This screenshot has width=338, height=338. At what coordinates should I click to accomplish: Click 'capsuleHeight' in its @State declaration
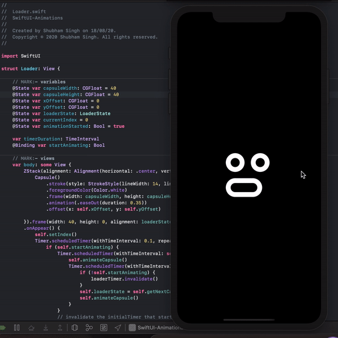(x=61, y=95)
